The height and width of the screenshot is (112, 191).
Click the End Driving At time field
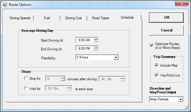click(85, 49)
